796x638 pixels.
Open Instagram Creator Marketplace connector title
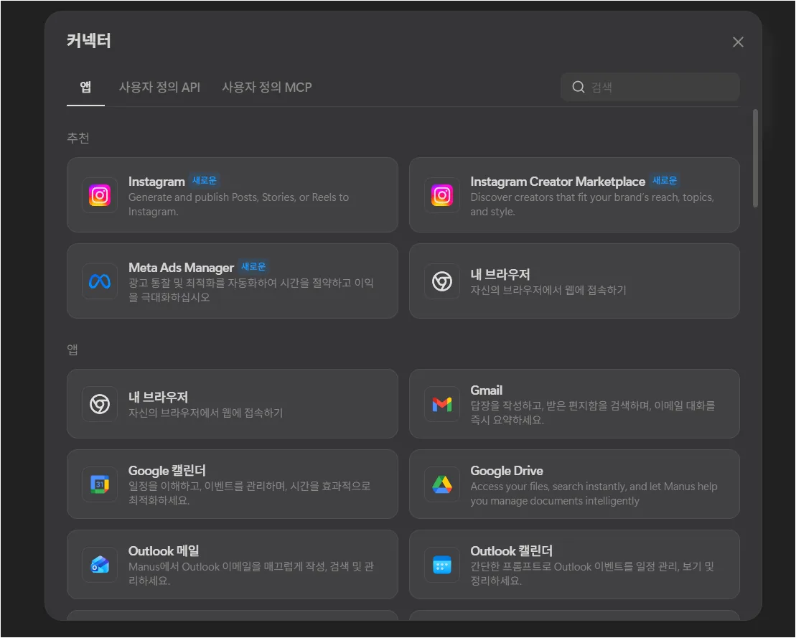[x=558, y=181]
